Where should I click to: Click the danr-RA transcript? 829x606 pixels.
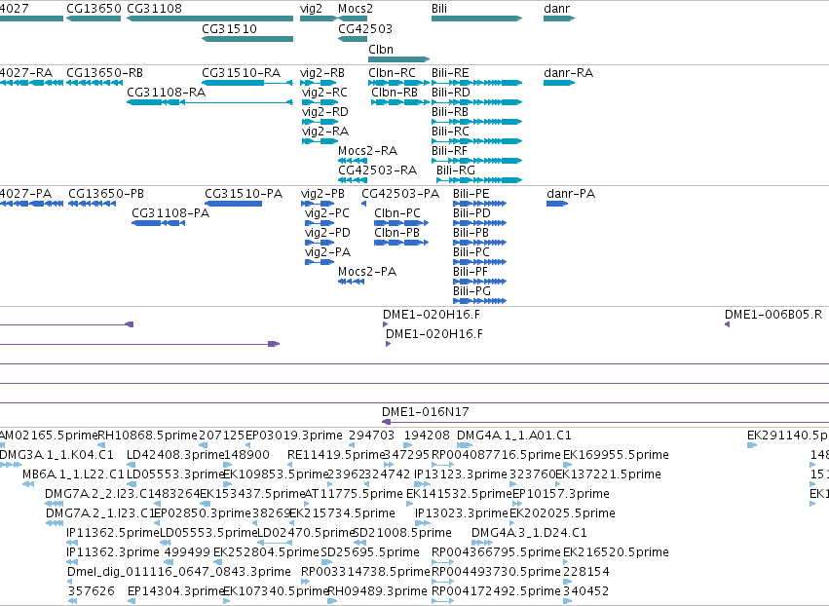tap(559, 83)
